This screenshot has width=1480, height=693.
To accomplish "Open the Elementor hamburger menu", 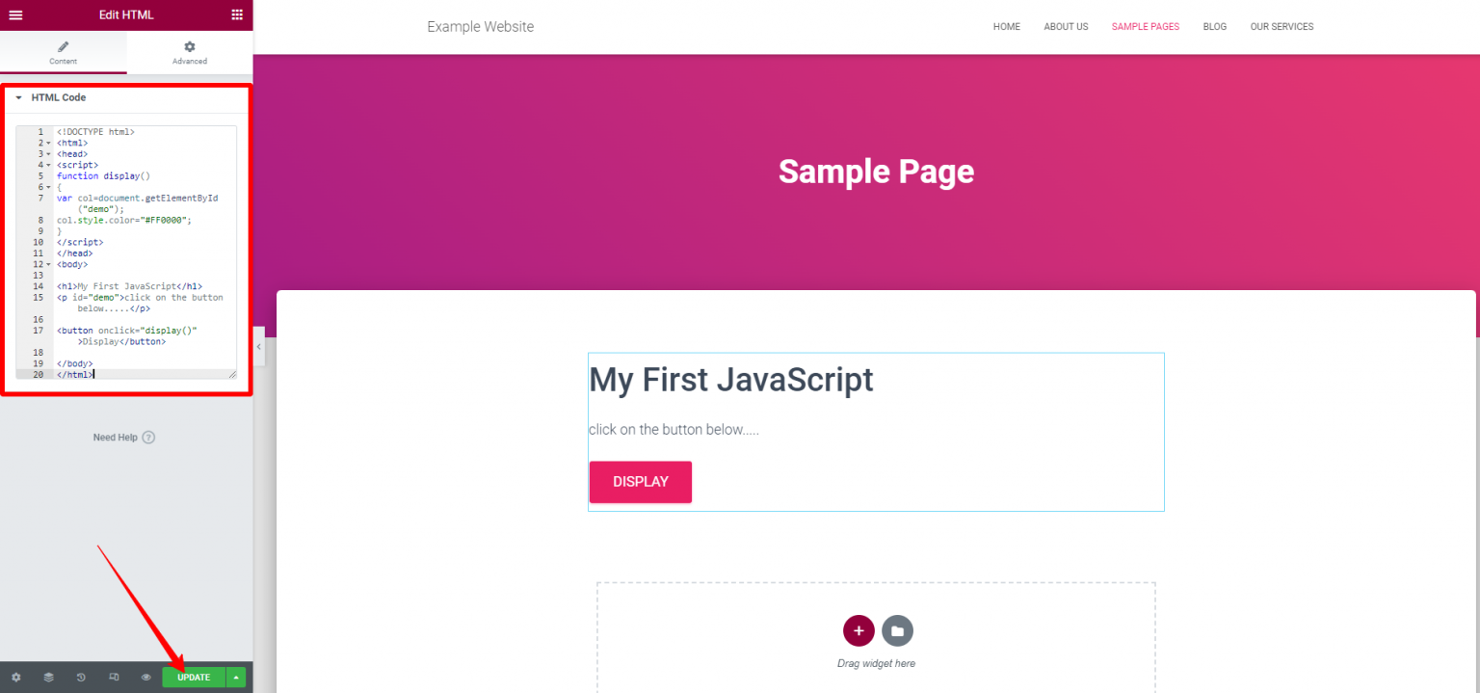I will click(15, 14).
